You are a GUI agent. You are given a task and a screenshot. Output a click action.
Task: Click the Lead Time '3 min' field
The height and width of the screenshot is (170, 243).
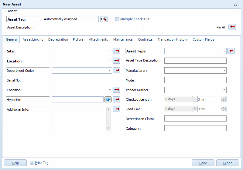209,109
